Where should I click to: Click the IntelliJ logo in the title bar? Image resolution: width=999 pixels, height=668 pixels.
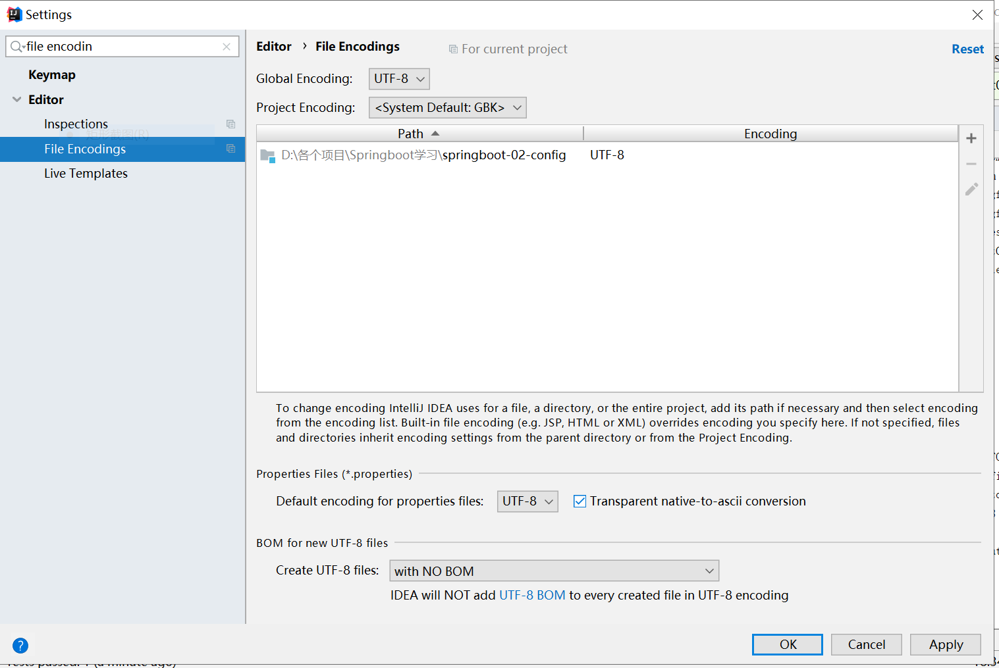pos(14,14)
